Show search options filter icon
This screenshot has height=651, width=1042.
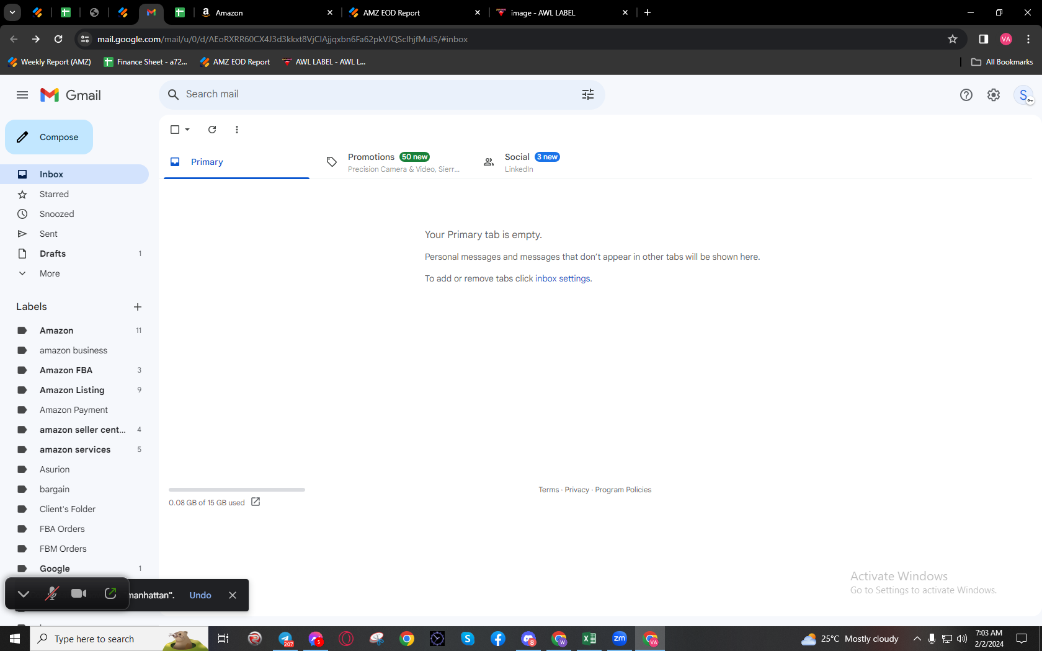click(588, 94)
